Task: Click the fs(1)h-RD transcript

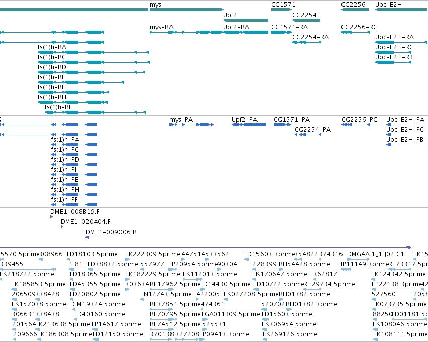Action: pyautogui.click(x=92, y=72)
